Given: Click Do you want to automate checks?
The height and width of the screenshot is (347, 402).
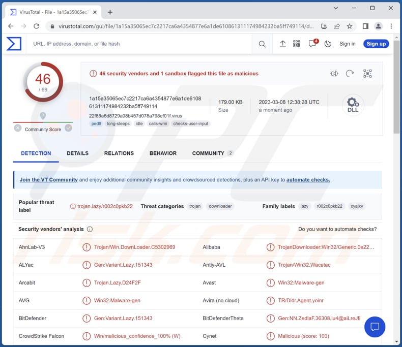Looking at the screenshot, I should click(x=337, y=229).
